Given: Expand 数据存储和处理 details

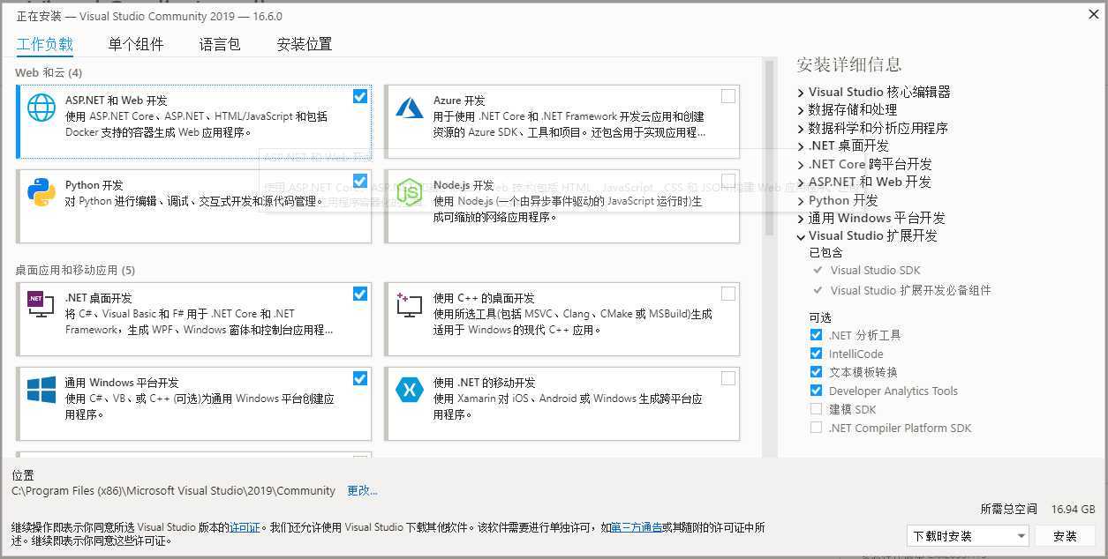Looking at the screenshot, I should [x=801, y=110].
